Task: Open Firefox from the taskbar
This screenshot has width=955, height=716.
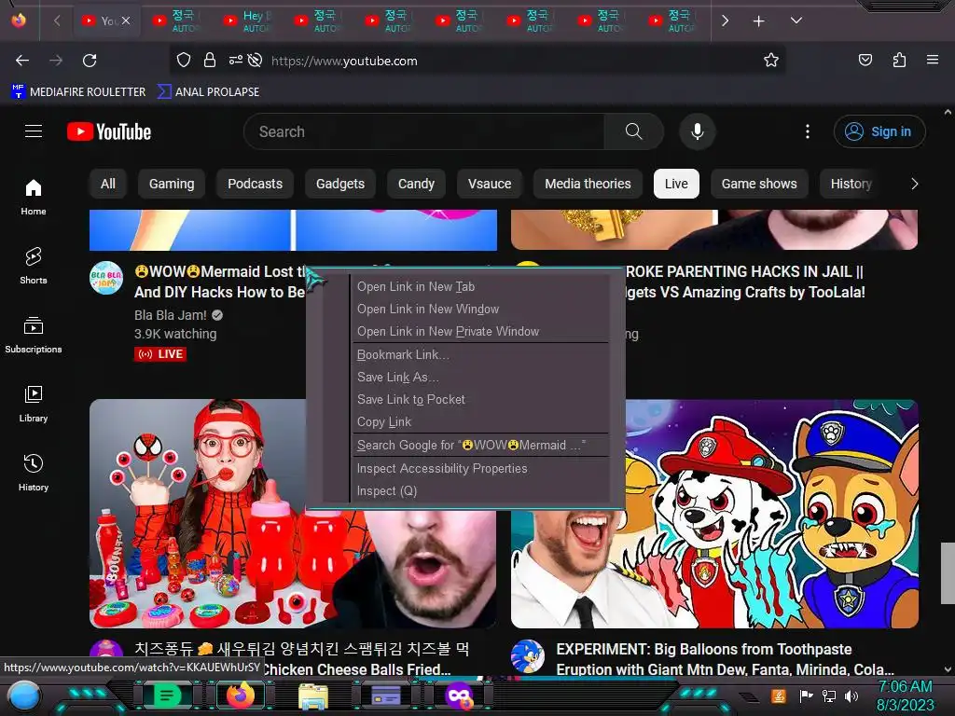Action: coord(241,695)
